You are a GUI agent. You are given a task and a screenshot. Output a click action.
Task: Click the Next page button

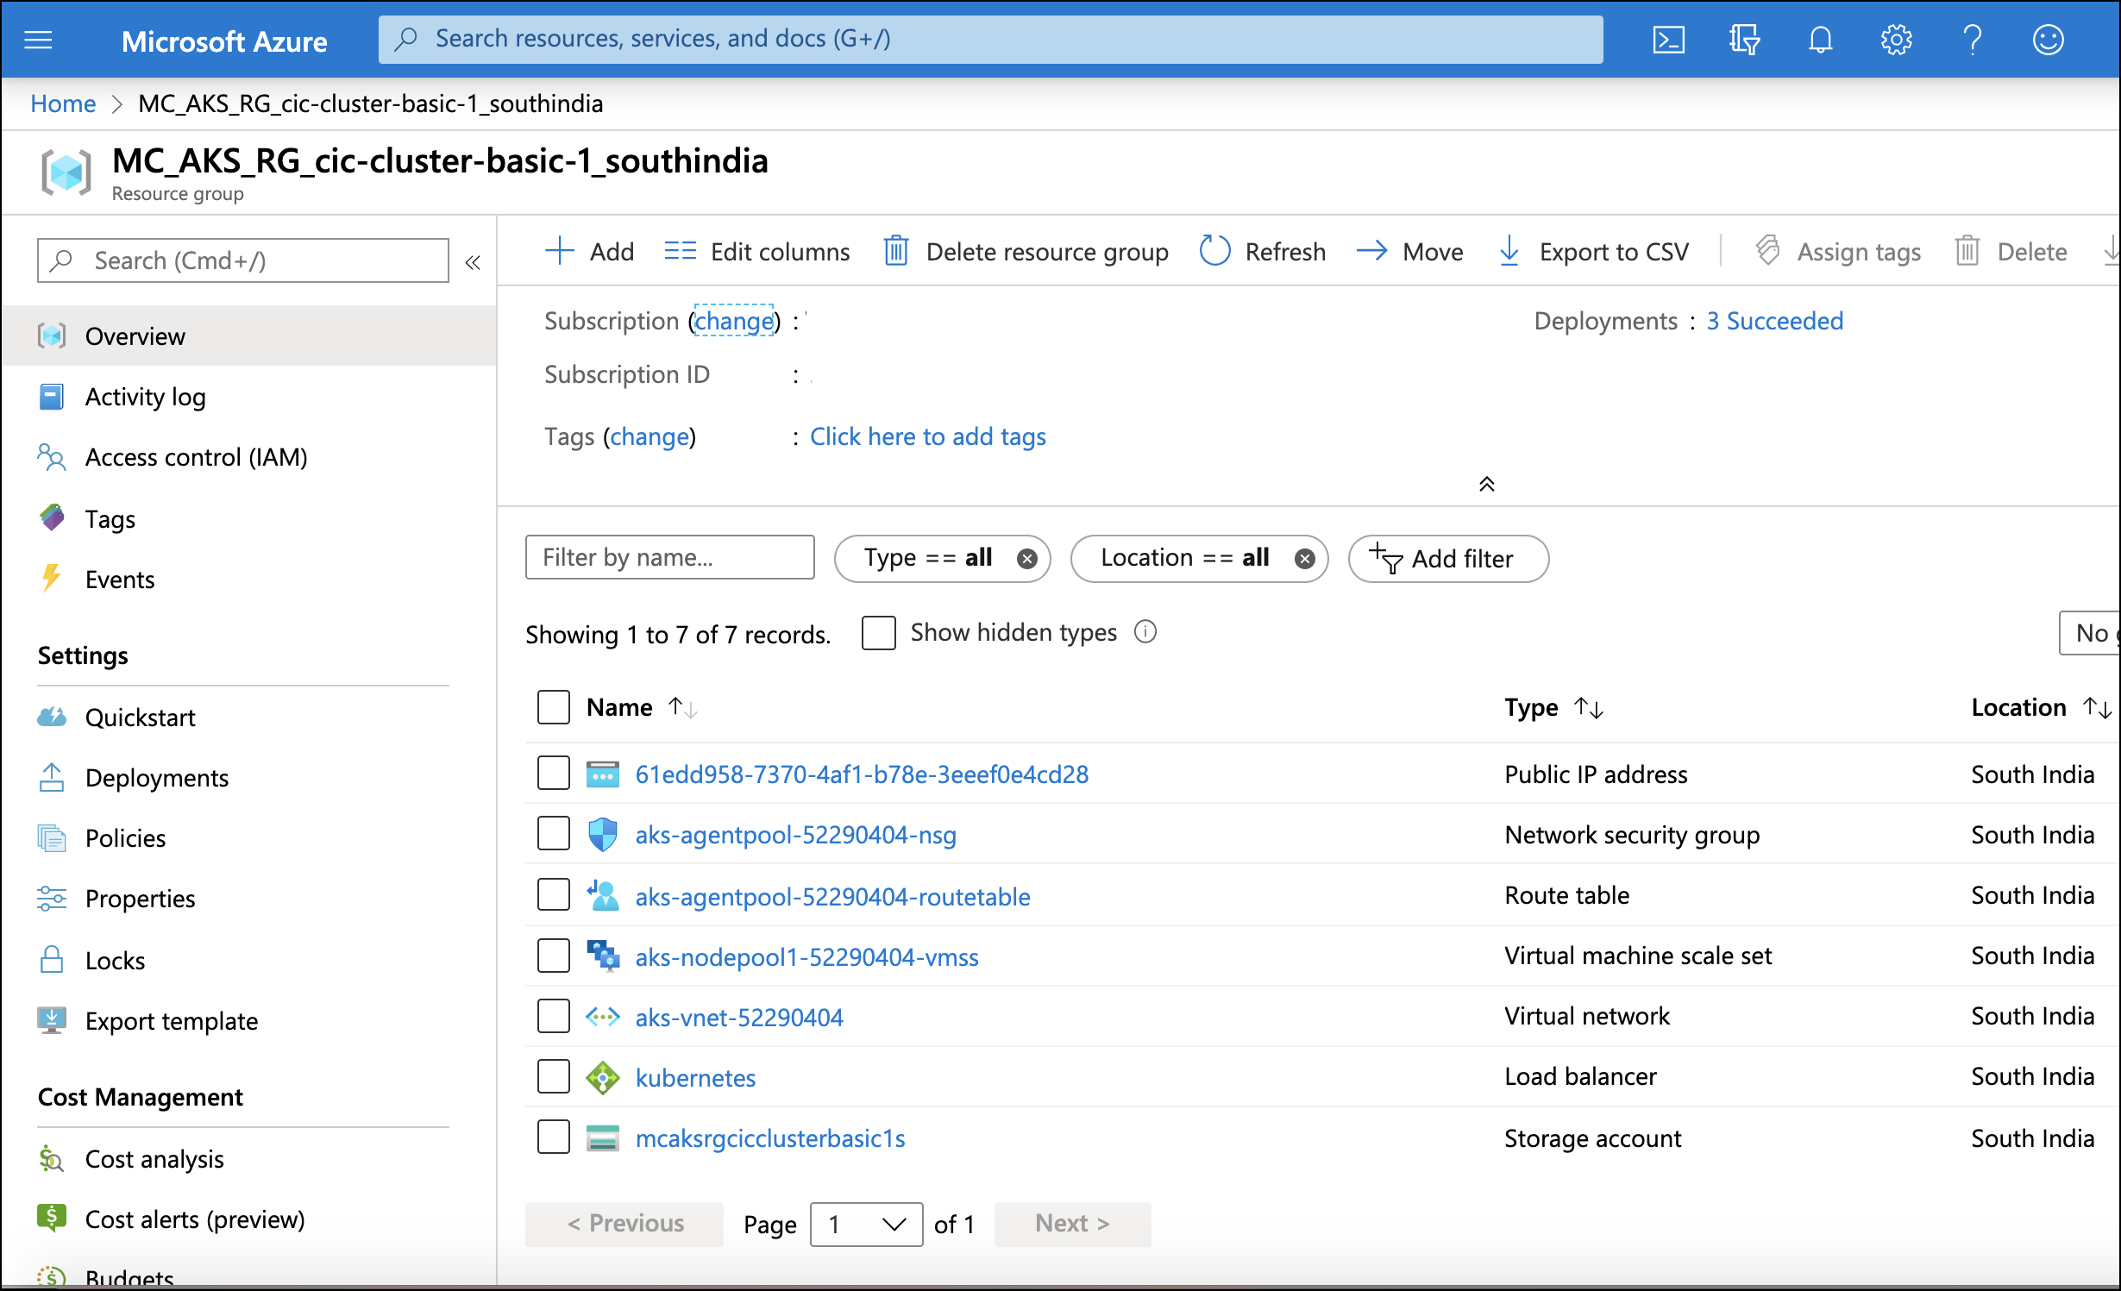tap(1072, 1225)
